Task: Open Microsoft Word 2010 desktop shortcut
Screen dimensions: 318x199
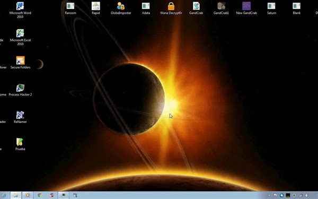Action: click(x=20, y=10)
